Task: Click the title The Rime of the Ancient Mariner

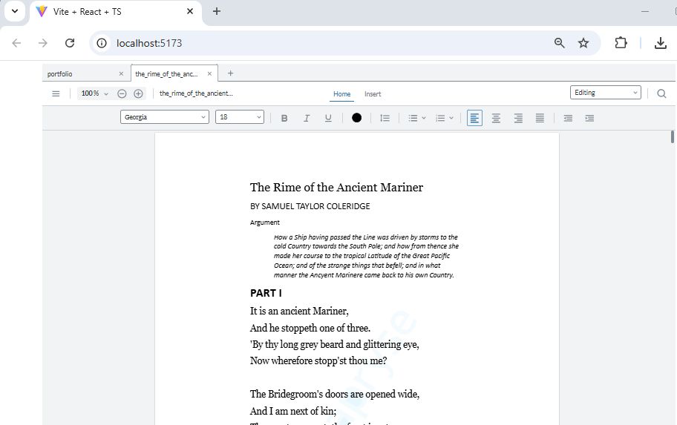Action: (x=336, y=187)
